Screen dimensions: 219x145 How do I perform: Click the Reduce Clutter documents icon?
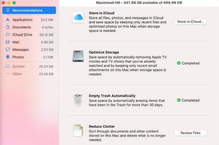[x=78, y=131]
